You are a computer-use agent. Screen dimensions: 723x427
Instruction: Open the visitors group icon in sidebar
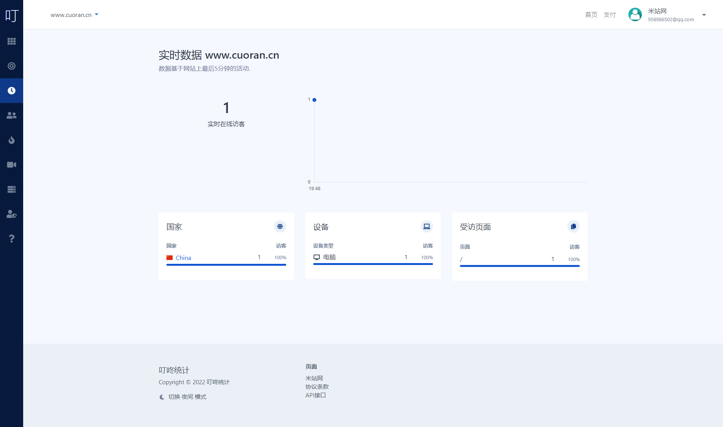pos(12,115)
